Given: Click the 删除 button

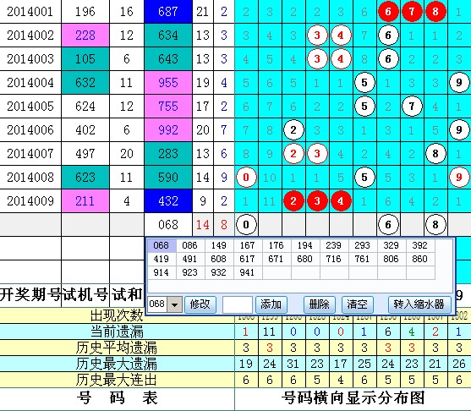Looking at the screenshot, I should coord(320,304).
